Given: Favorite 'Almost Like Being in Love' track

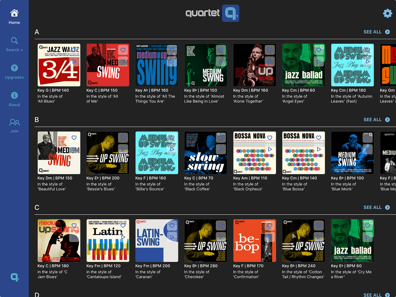Looking at the screenshot, I should point(221,50).
